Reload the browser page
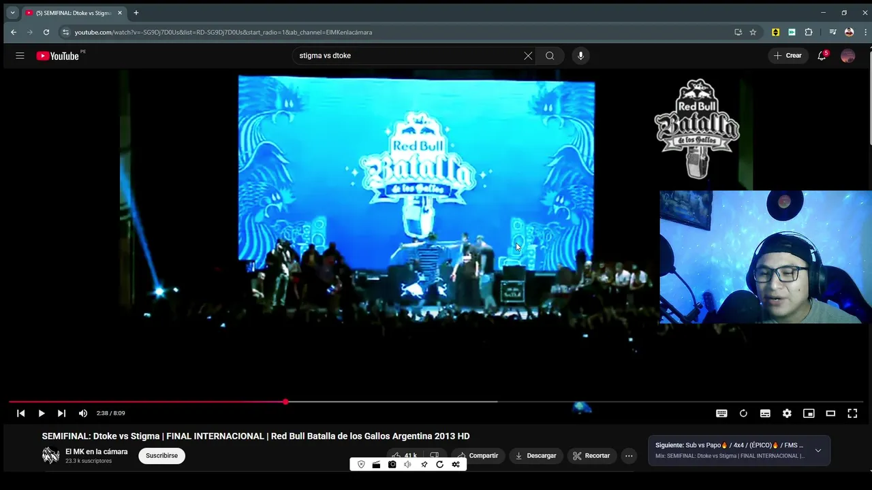The height and width of the screenshot is (490, 872). point(46,32)
